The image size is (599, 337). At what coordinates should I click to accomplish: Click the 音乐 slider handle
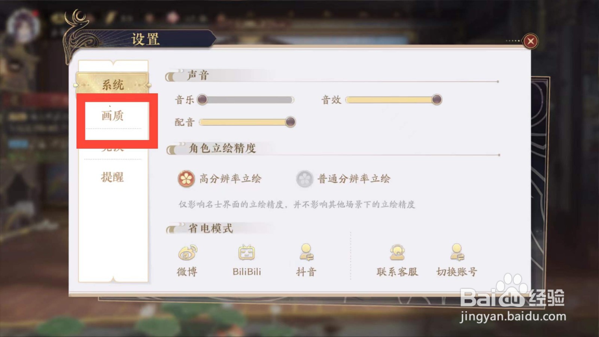tap(202, 100)
